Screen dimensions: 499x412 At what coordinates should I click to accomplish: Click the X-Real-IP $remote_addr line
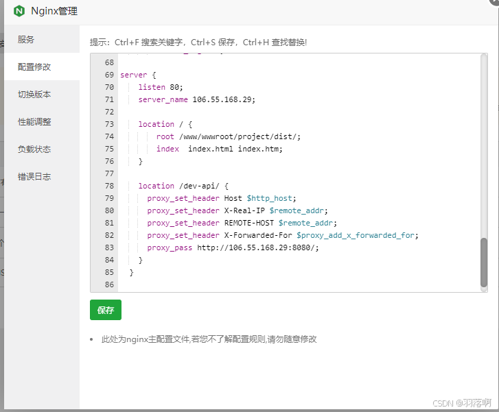point(237,210)
